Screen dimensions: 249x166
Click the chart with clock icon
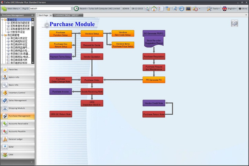tap(195, 8)
